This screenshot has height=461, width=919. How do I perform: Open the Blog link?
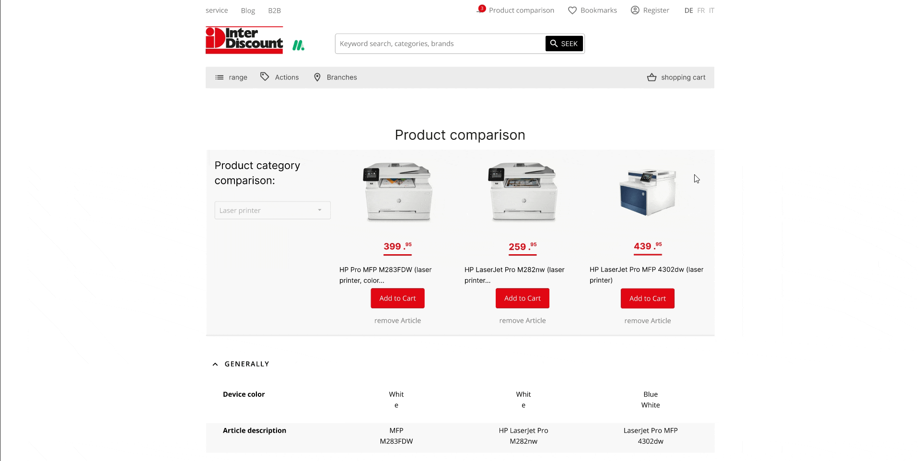(248, 11)
